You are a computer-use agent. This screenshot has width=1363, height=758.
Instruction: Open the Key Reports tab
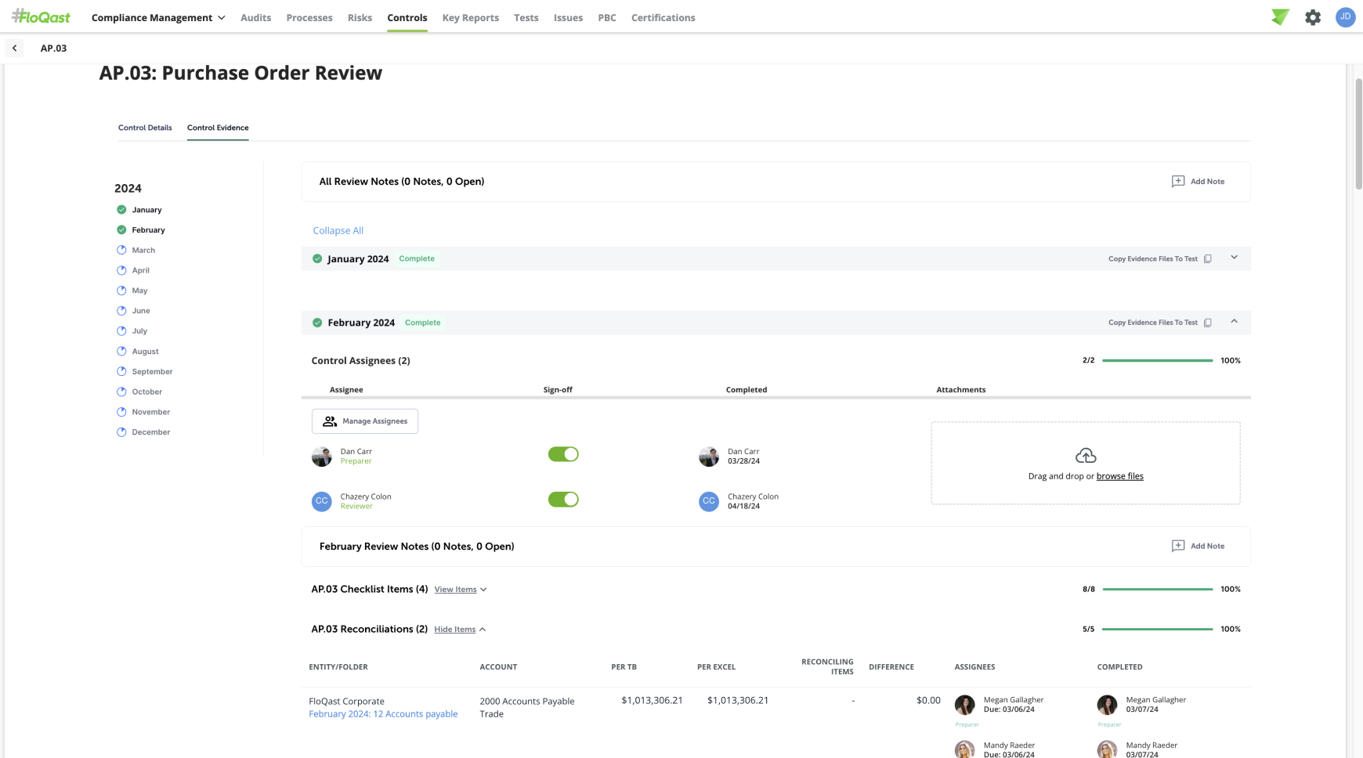[x=470, y=17]
